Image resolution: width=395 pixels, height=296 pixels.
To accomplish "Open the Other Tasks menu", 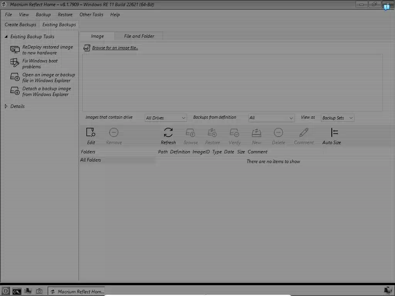I will (x=91, y=15).
